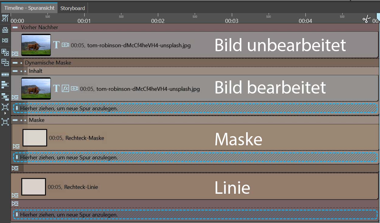Viewport: 380px width, 223px height.
Task: Click the fx effects icon on the edited image
Action: 65,88
